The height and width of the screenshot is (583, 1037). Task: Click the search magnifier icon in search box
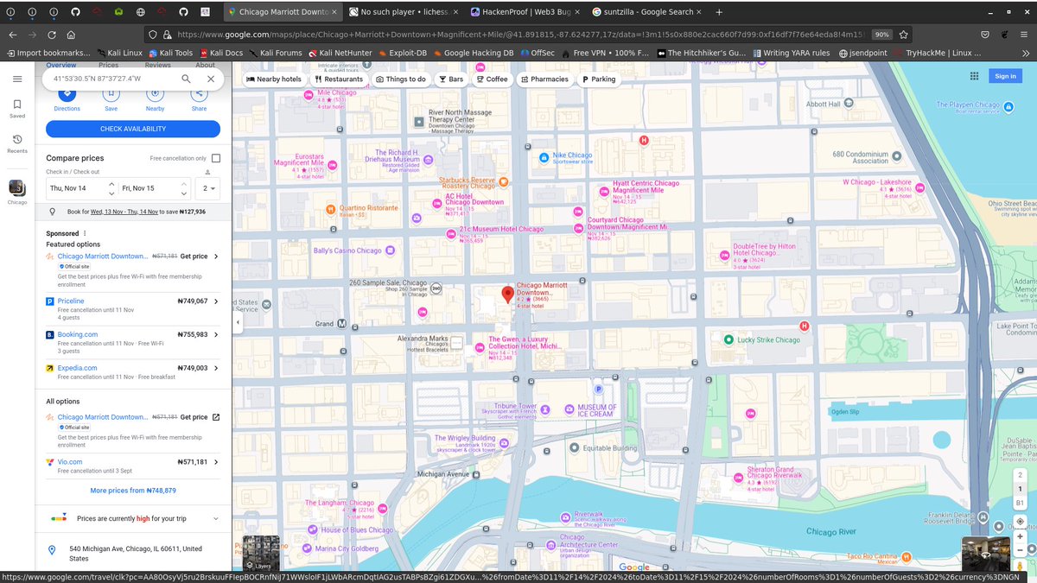point(186,79)
